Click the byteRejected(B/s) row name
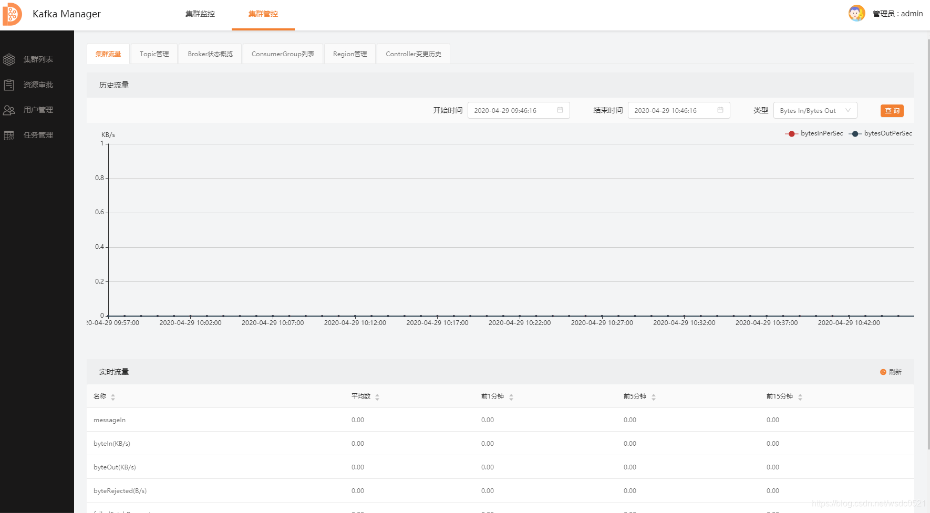 [120, 491]
